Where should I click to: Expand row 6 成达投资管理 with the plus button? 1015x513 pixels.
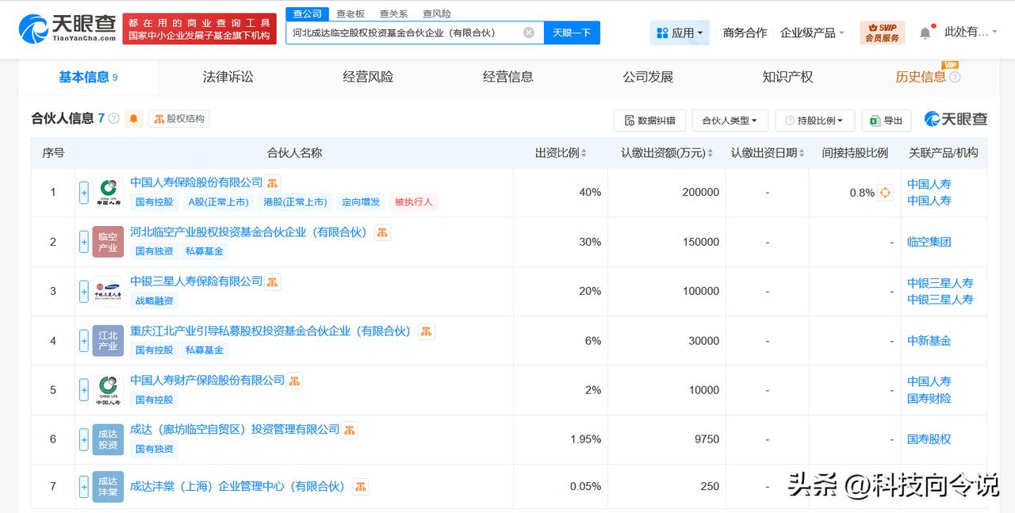coord(83,439)
